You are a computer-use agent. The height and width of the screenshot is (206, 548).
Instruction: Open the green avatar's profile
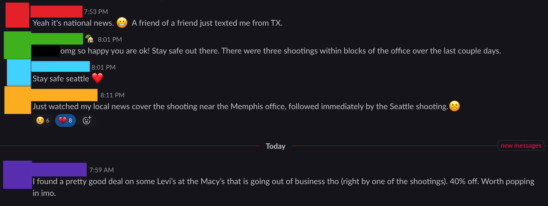(x=17, y=45)
